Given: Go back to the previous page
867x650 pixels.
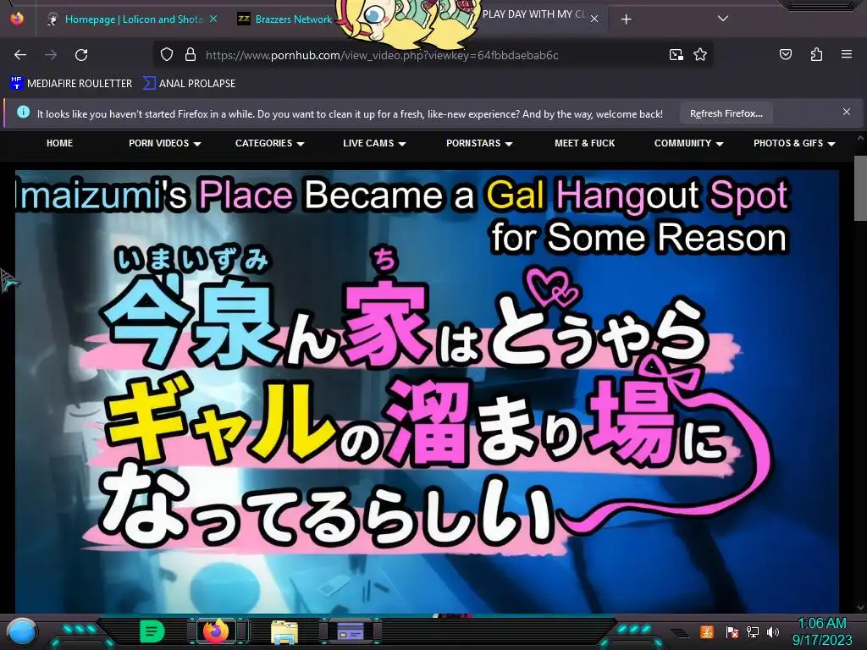Looking at the screenshot, I should [20, 55].
